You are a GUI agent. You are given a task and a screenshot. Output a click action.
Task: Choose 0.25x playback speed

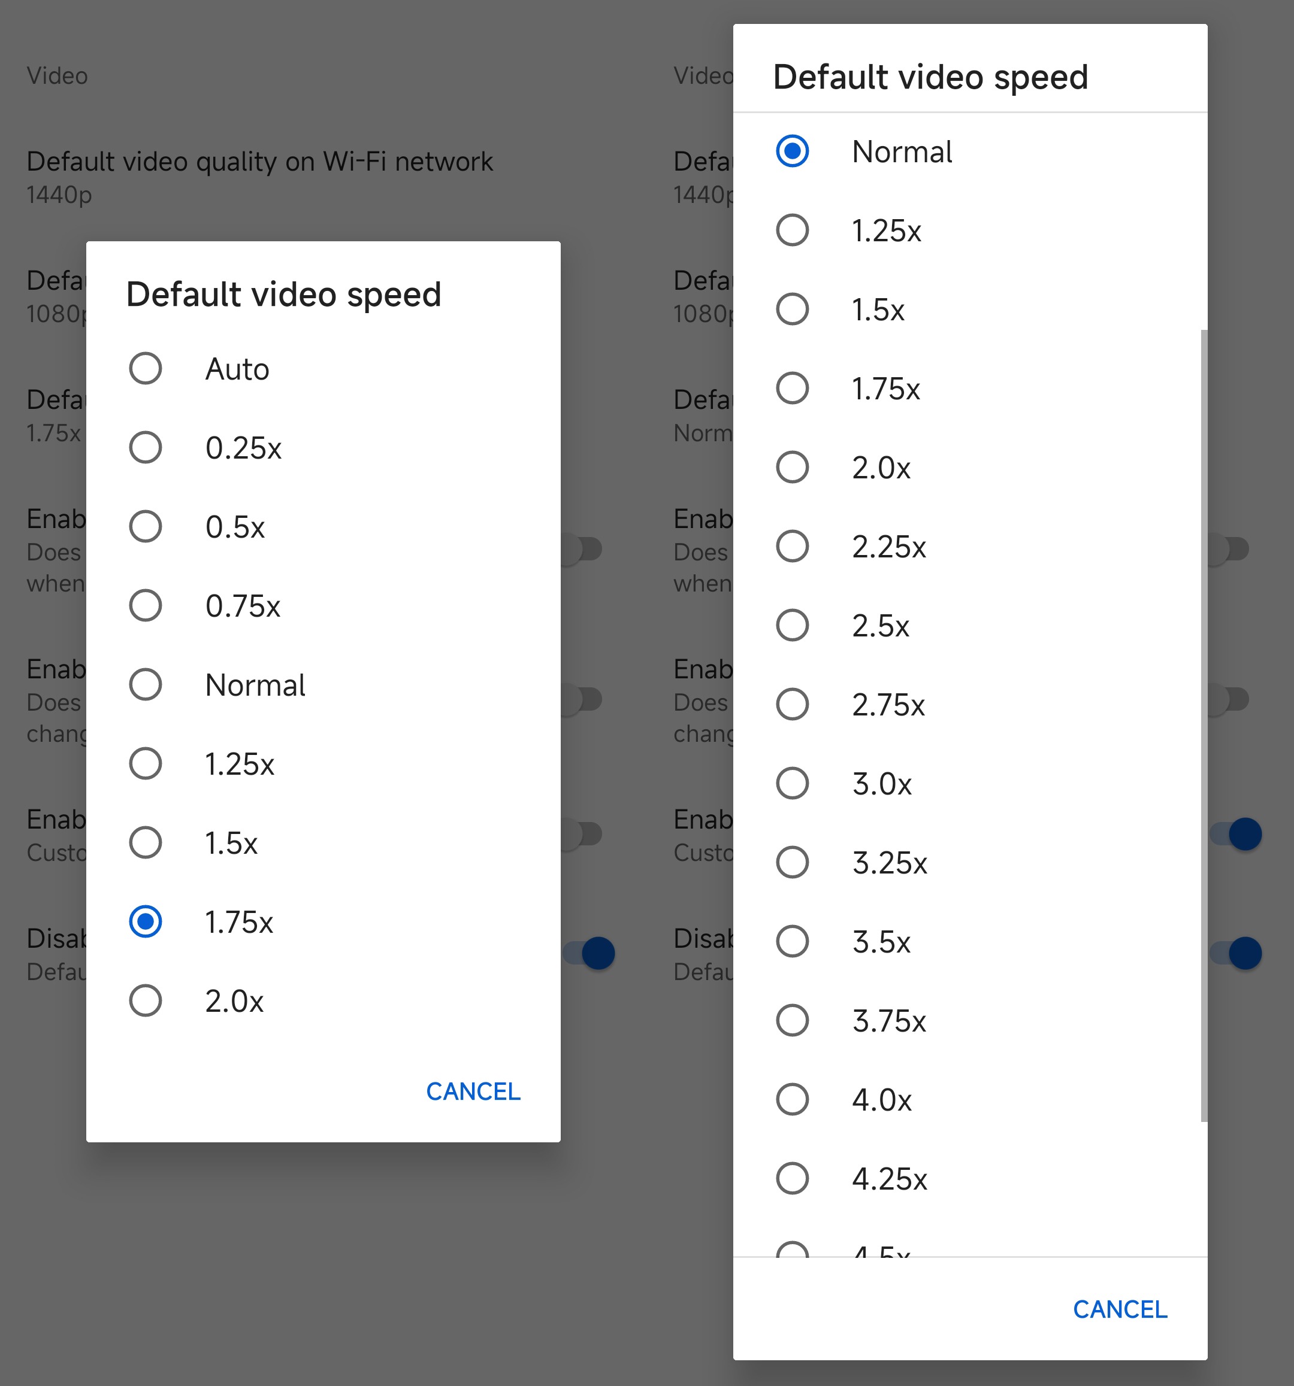click(x=146, y=448)
